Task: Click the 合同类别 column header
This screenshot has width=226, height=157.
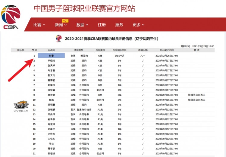Action: click(100, 50)
